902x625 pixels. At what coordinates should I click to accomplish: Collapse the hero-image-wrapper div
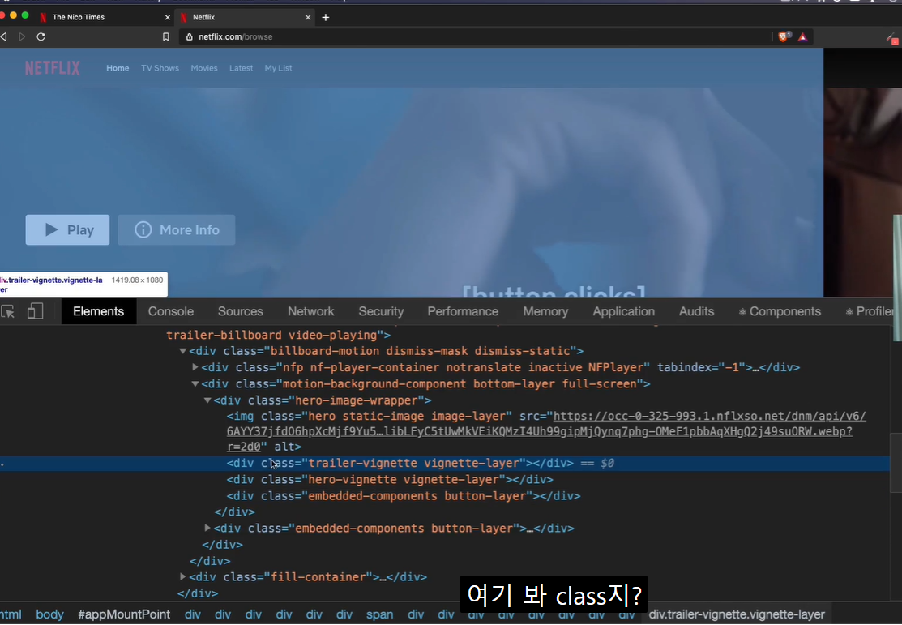[x=207, y=400]
